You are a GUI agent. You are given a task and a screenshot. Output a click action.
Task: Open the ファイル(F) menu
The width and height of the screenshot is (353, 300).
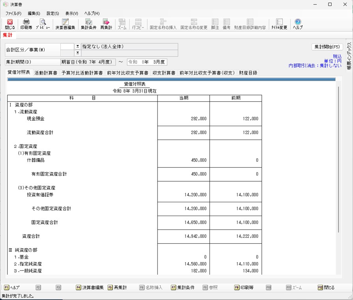pos(13,13)
